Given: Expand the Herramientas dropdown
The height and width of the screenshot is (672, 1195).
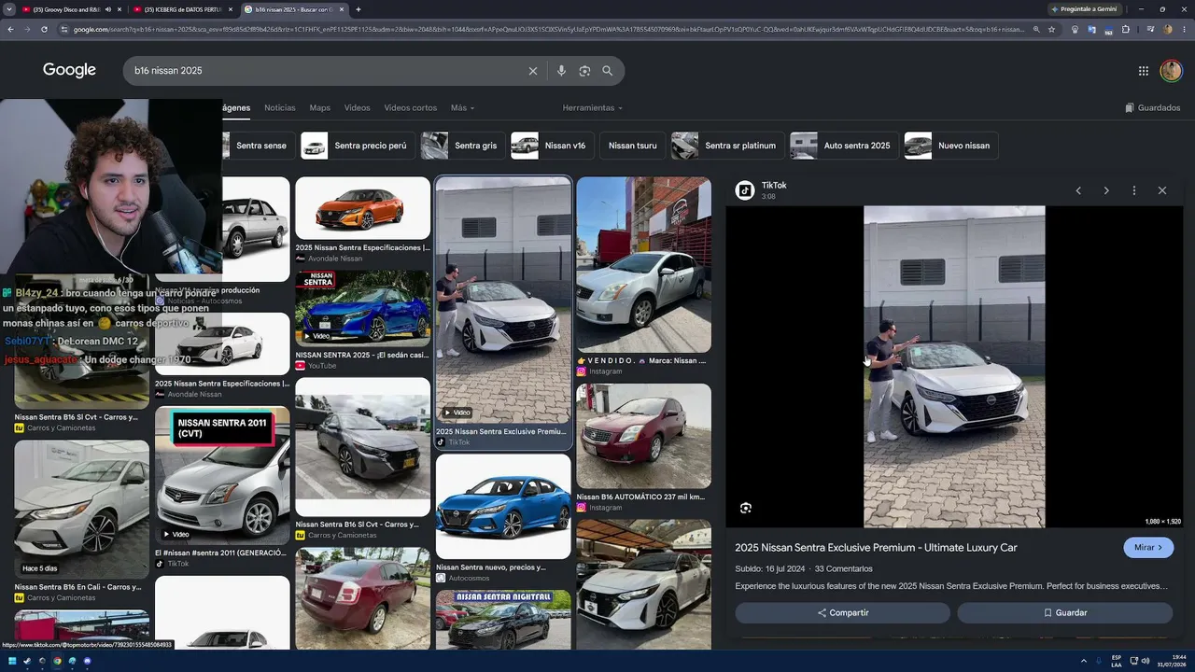Looking at the screenshot, I should coord(592,108).
